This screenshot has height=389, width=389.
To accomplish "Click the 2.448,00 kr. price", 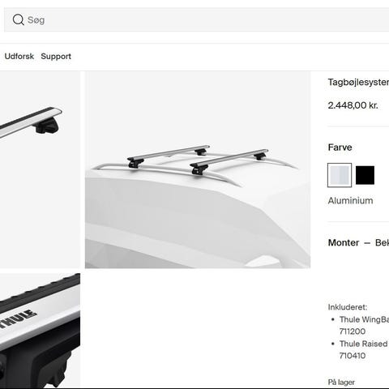I will [x=353, y=105].
